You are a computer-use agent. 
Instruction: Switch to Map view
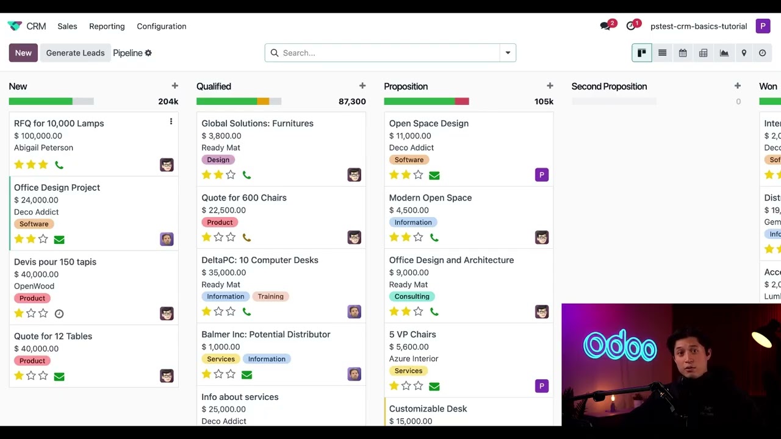744,53
